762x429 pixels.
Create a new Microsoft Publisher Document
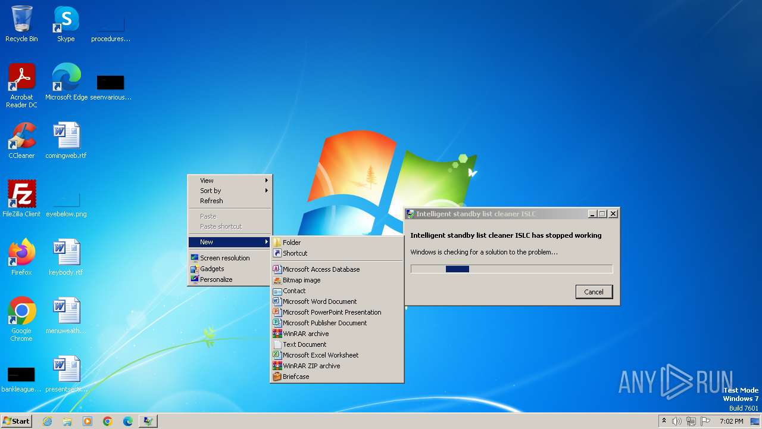coord(337,323)
